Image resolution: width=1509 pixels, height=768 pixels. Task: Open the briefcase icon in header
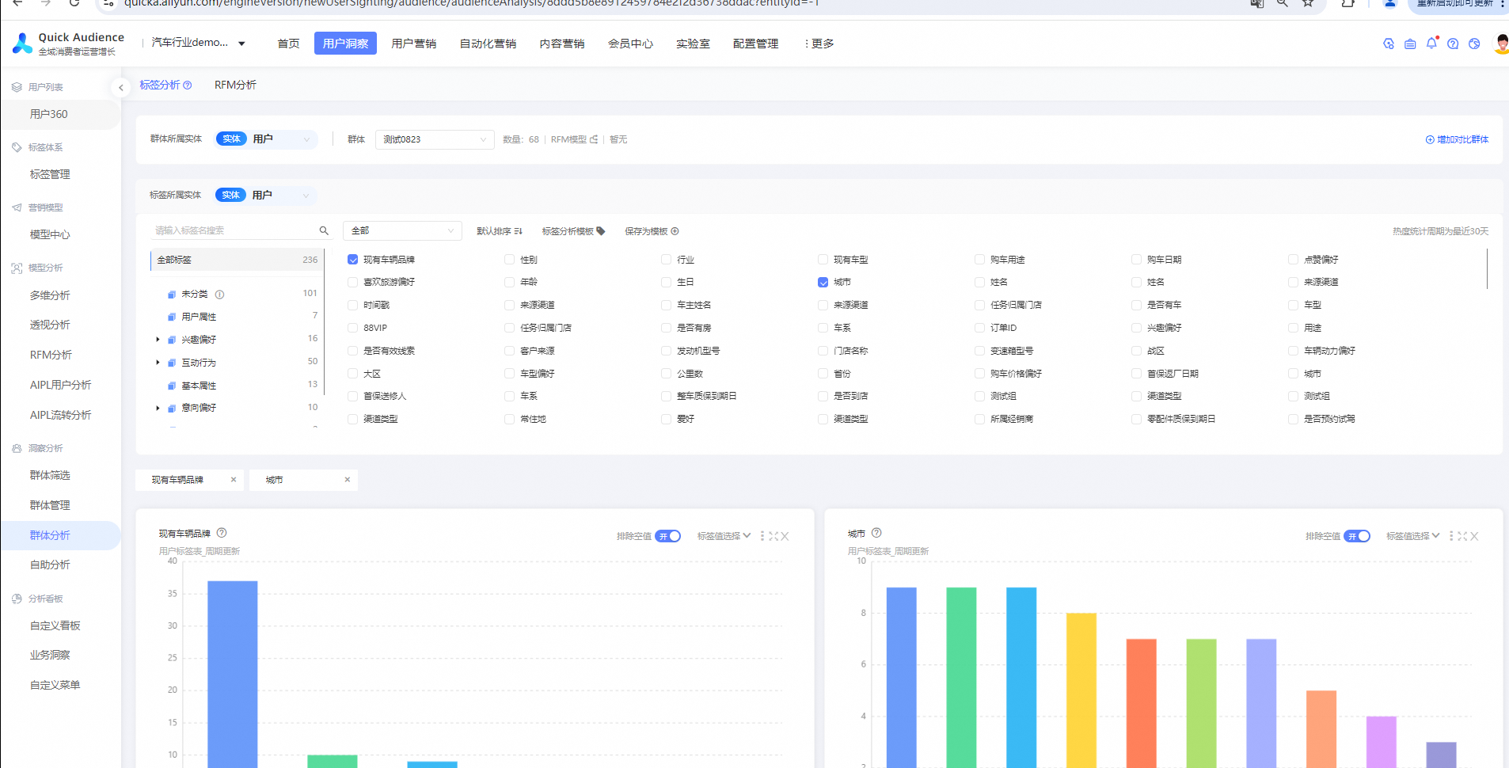pyautogui.click(x=1410, y=44)
